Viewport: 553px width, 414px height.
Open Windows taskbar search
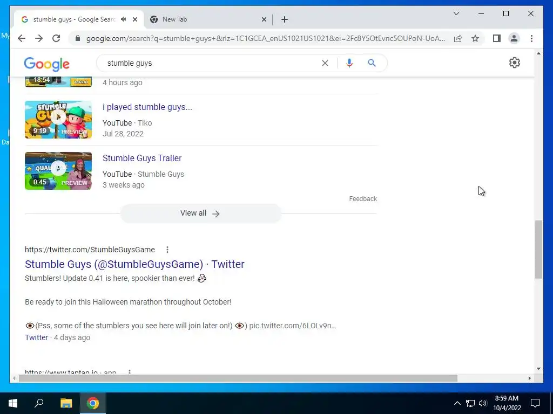[39, 403]
